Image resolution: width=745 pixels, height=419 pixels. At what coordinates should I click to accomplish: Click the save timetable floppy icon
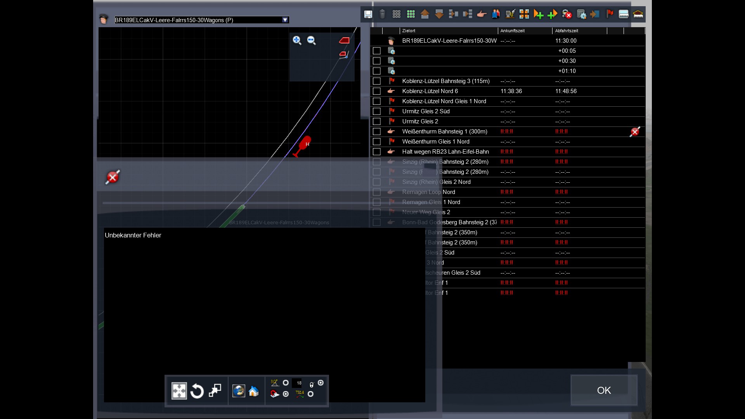pyautogui.click(x=368, y=14)
